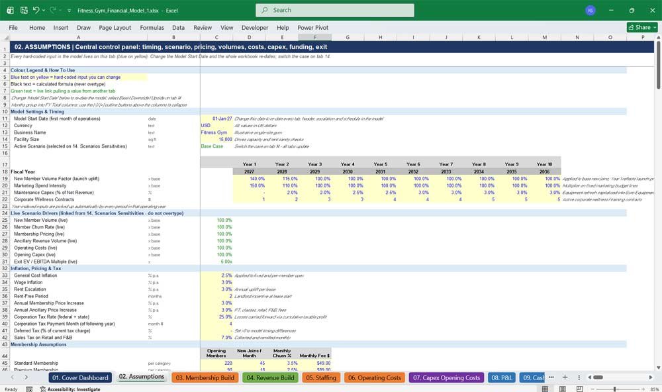Select the Base Case scenario cell
This screenshot has height=392, width=662.
point(216,146)
